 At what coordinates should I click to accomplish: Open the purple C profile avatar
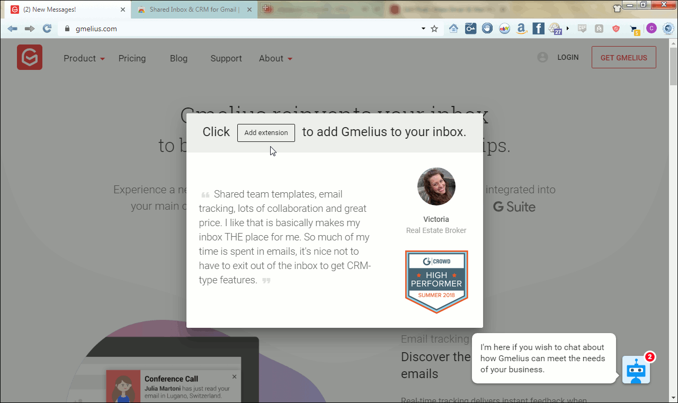652,29
